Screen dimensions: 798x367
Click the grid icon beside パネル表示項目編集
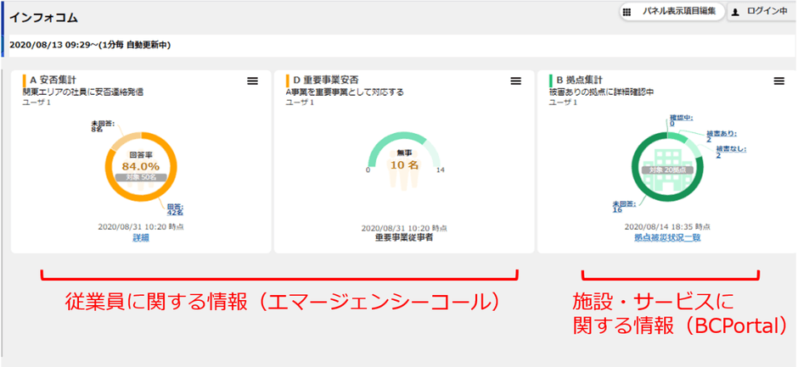pos(627,12)
